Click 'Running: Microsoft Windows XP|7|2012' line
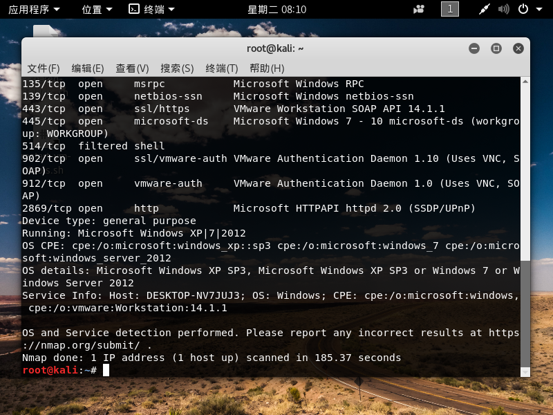The width and height of the screenshot is (553, 415). [x=133, y=233]
